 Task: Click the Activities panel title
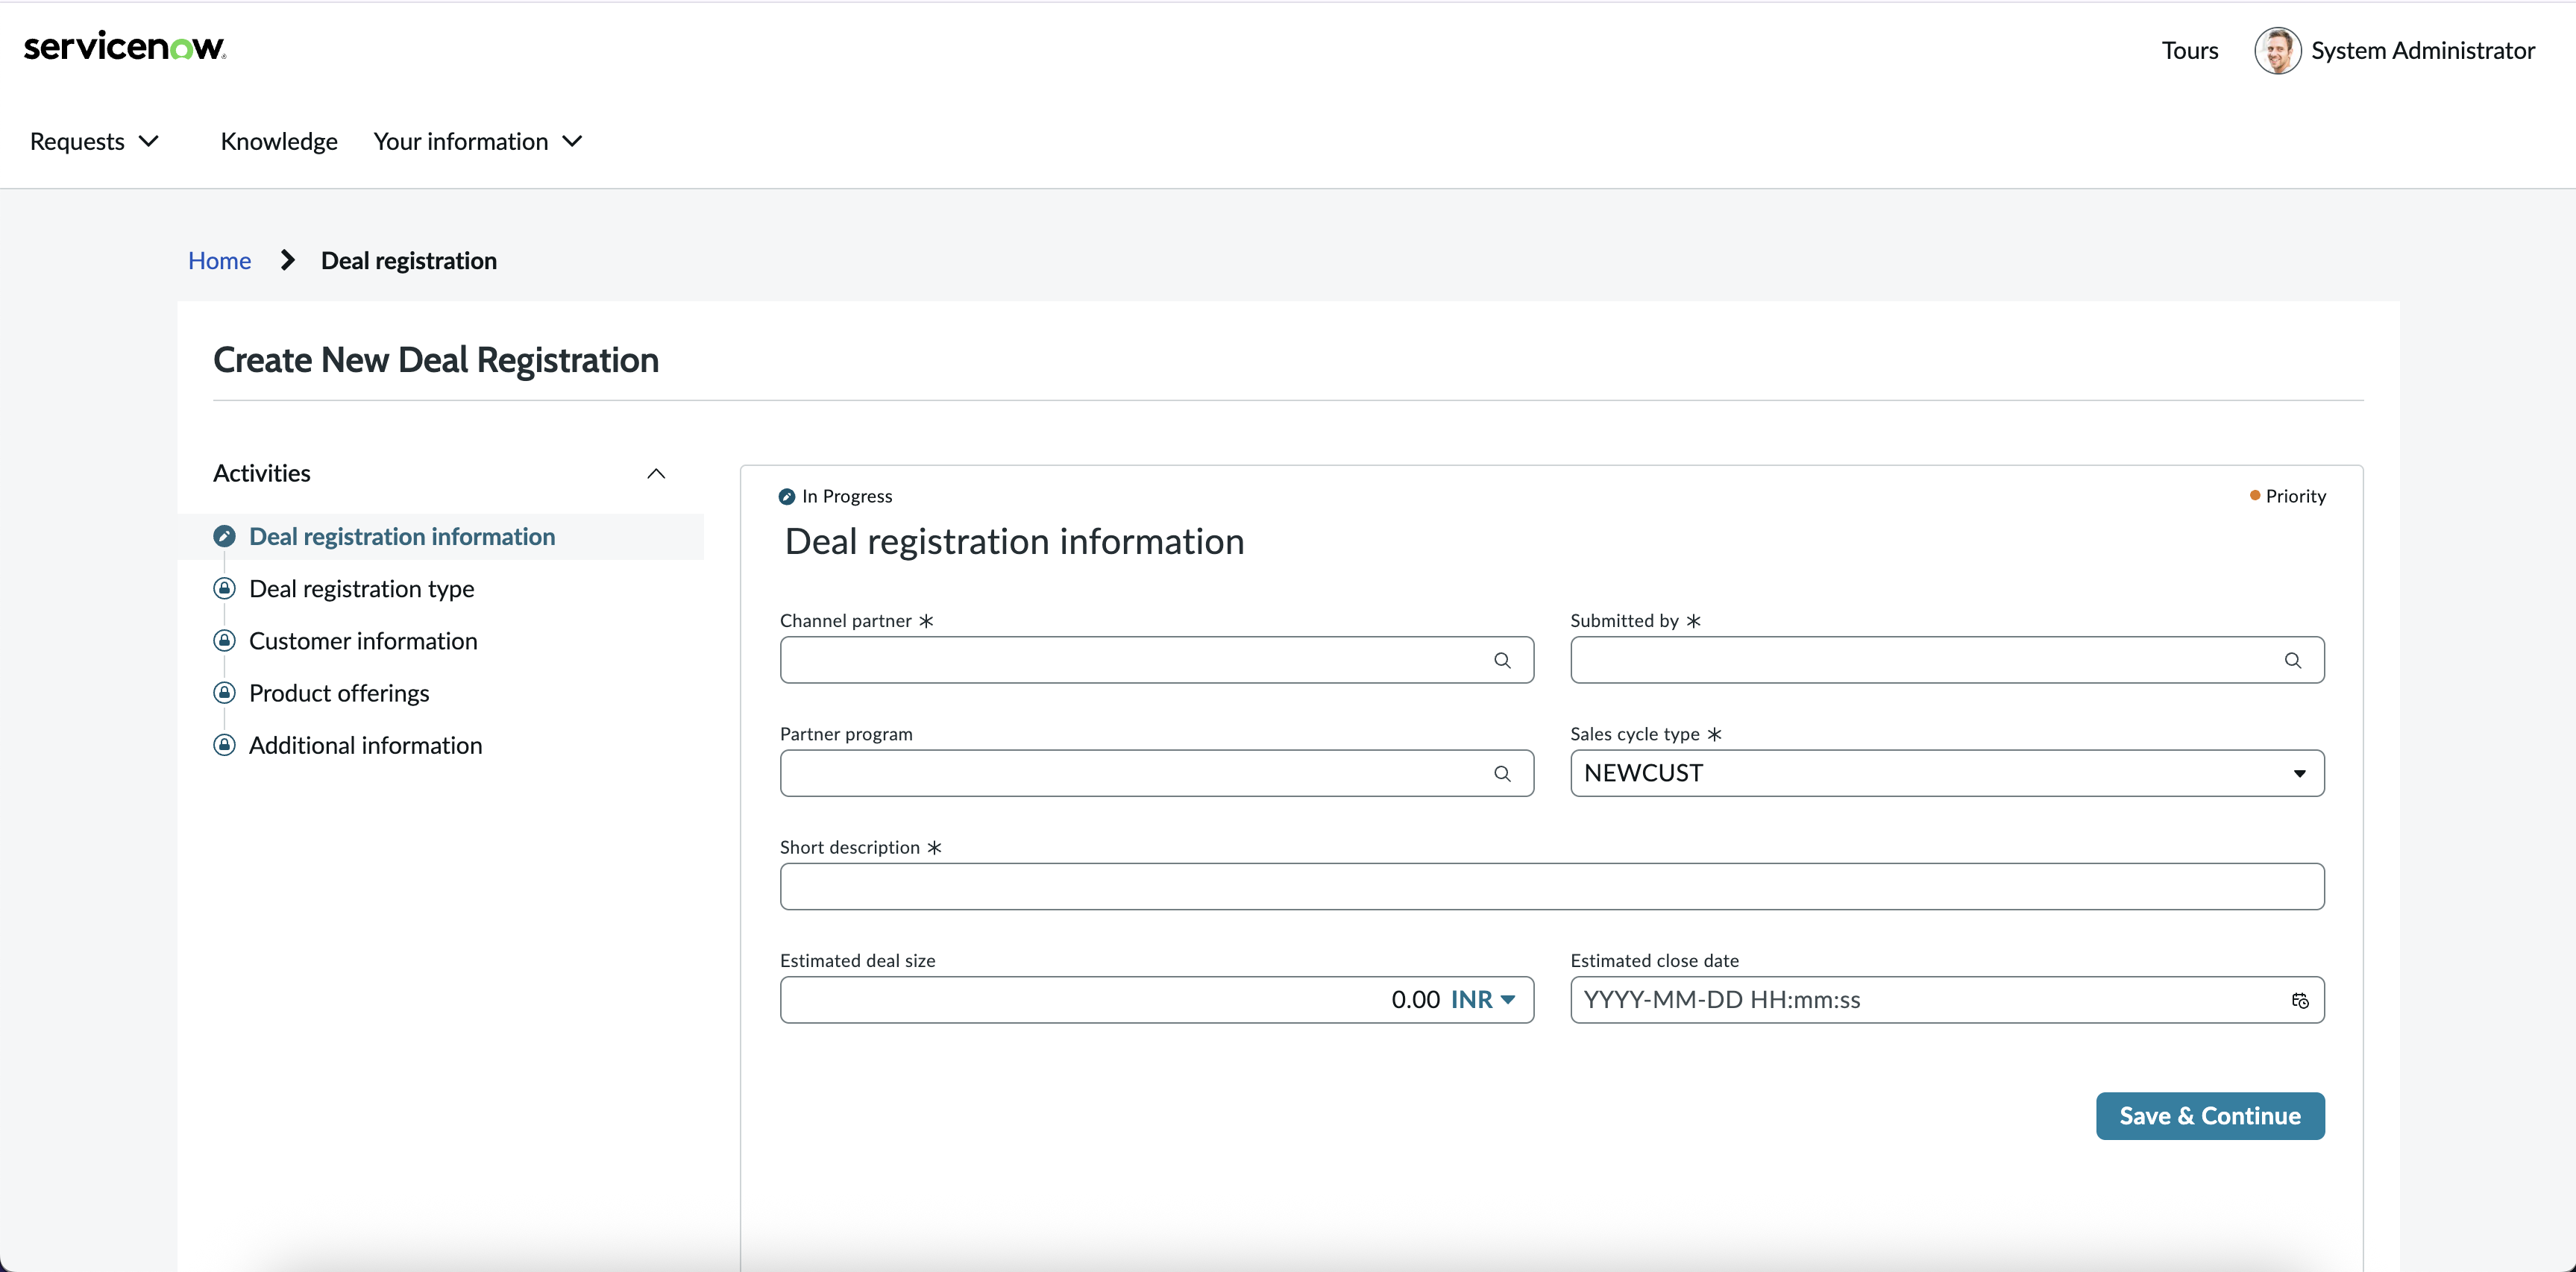pos(262,473)
